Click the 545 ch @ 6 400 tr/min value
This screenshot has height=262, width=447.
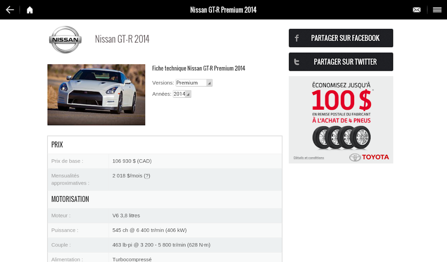(149, 230)
